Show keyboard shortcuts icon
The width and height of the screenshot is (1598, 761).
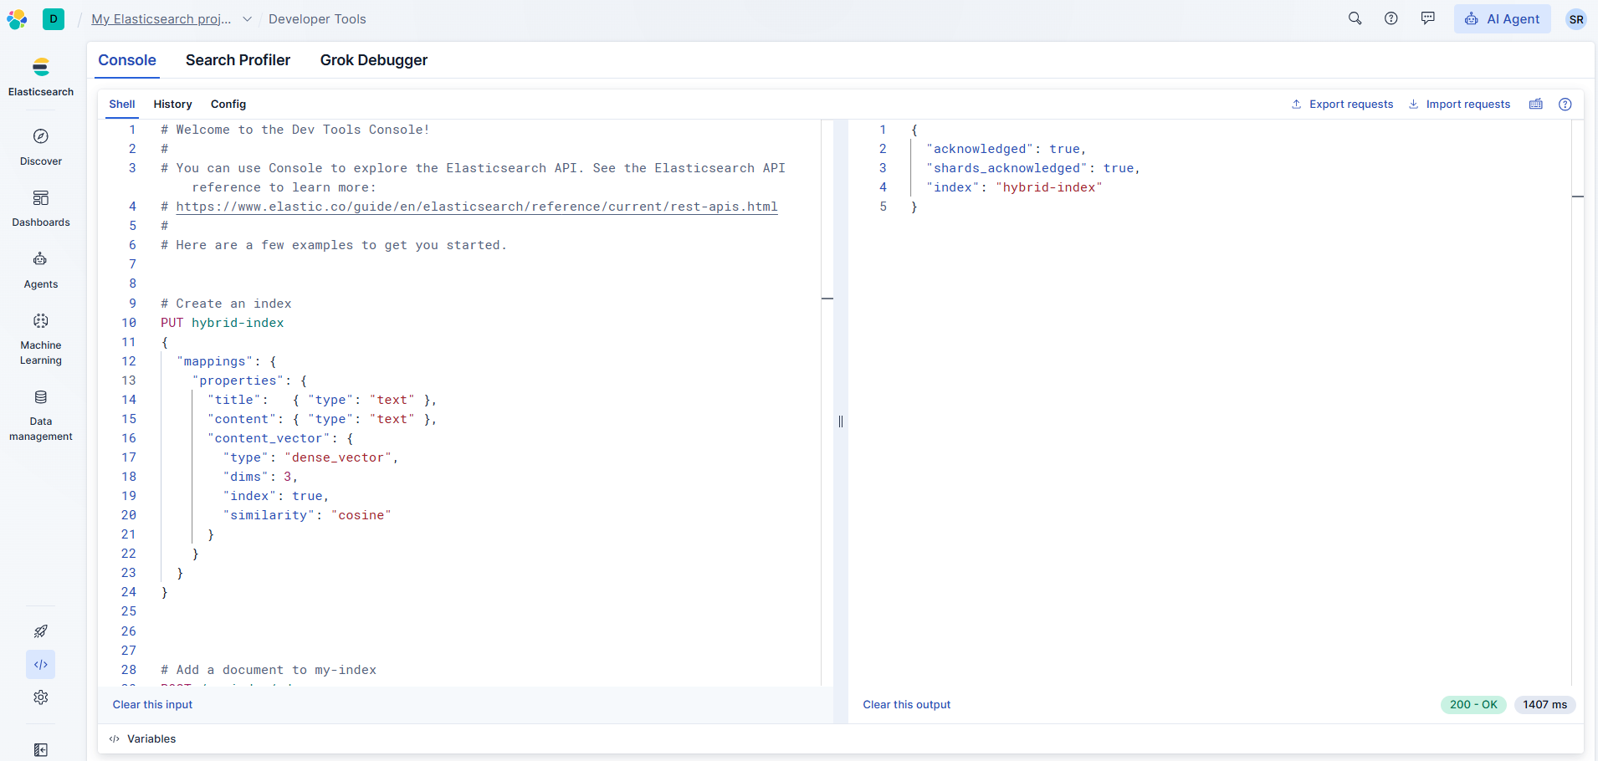click(1536, 105)
